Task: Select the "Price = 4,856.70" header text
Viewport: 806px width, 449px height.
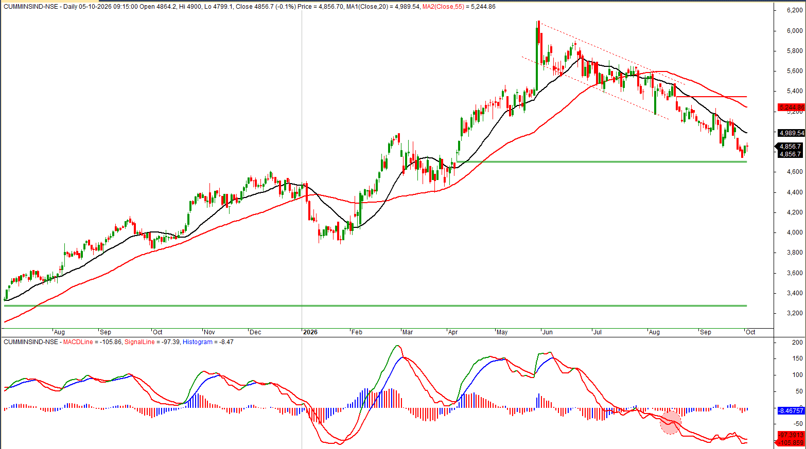Action: [x=320, y=7]
